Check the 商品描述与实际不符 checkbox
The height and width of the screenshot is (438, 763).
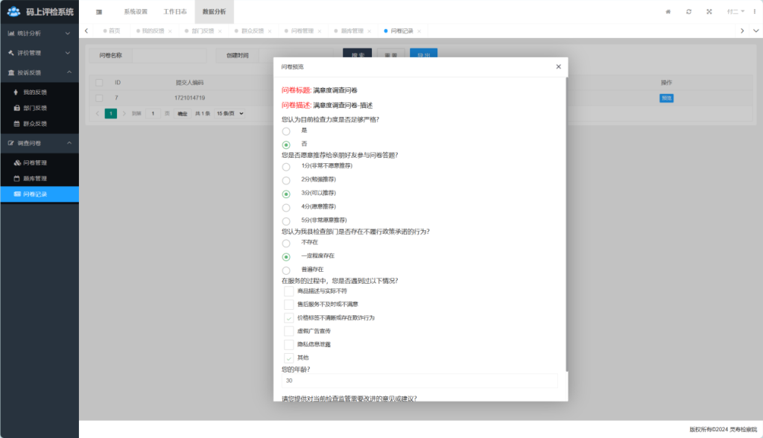(289, 291)
